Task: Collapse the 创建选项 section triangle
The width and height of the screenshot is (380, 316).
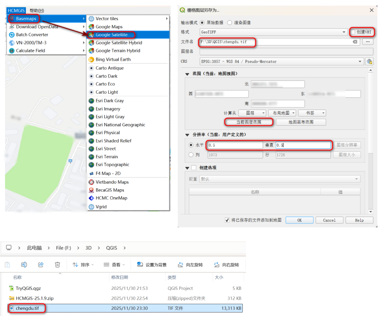Action: coord(187,168)
